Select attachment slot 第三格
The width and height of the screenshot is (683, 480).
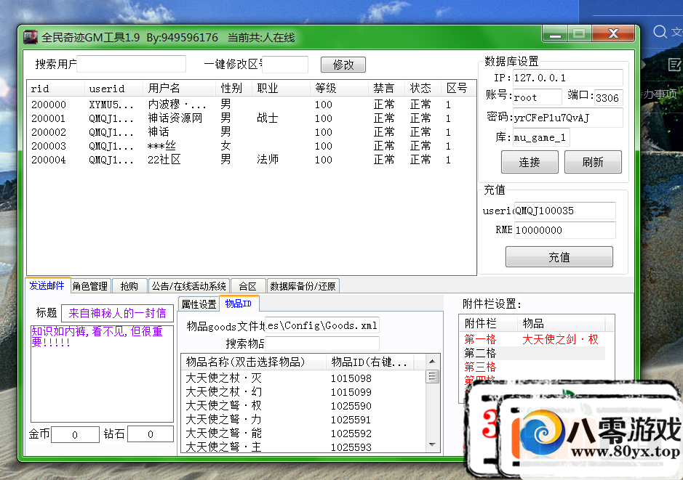532,367
